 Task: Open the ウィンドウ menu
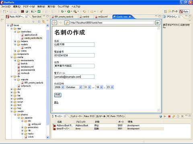coord(64,6)
